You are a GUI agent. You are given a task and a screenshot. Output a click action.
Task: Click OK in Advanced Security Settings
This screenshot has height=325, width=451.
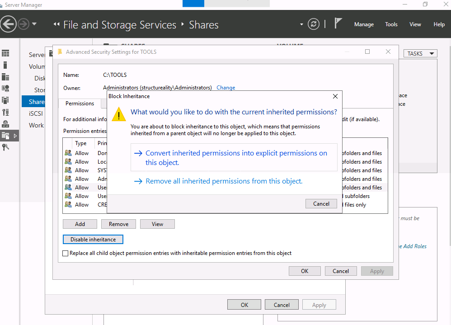pos(305,271)
